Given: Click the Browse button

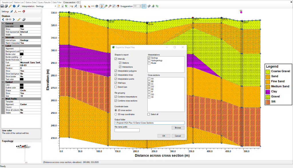Looking at the screenshot, I should pyautogui.click(x=178, y=128).
